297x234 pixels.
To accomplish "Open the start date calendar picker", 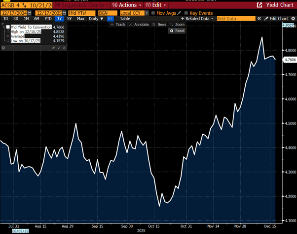I will (x=30, y=13).
